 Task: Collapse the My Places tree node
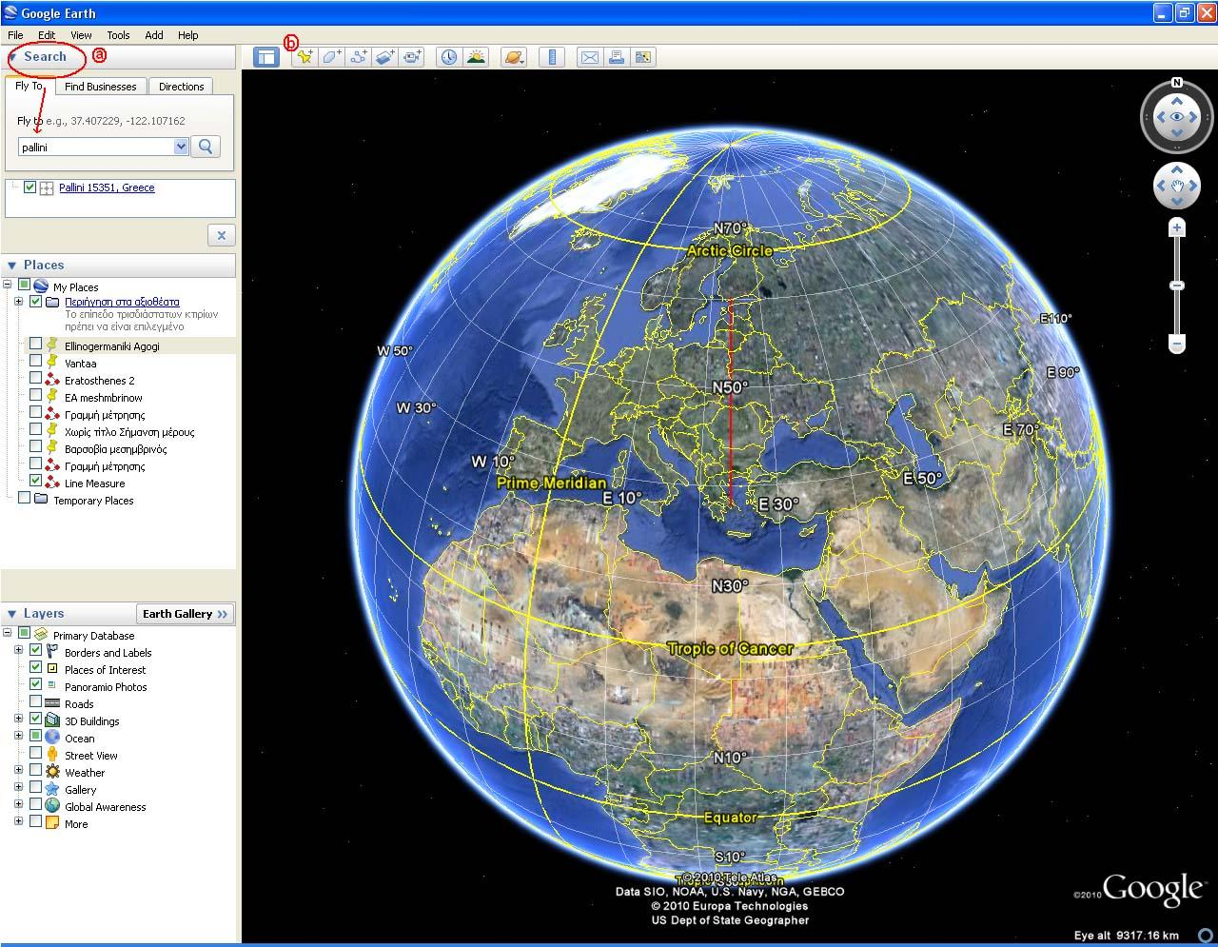pyautogui.click(x=8, y=285)
